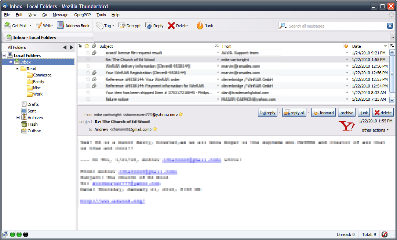Click the red X Delete toolbar button
Viewport: 397px width, 240px height.
coord(178,26)
